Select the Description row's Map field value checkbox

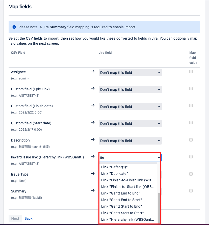click(191, 140)
